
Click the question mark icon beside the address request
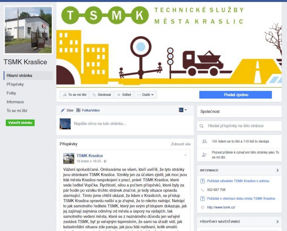(x=202, y=181)
